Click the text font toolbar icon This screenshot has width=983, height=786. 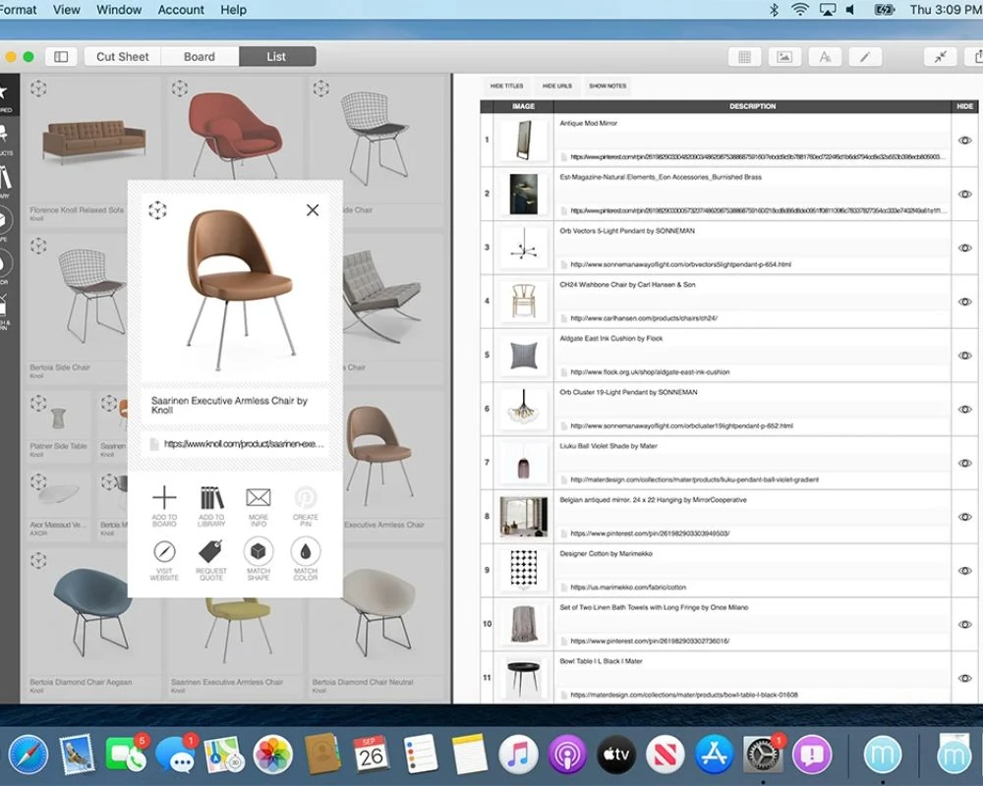[825, 57]
